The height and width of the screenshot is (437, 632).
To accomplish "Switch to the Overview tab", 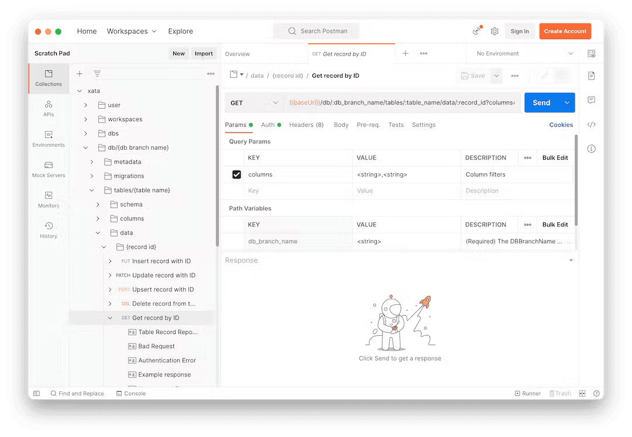I will 238,54.
